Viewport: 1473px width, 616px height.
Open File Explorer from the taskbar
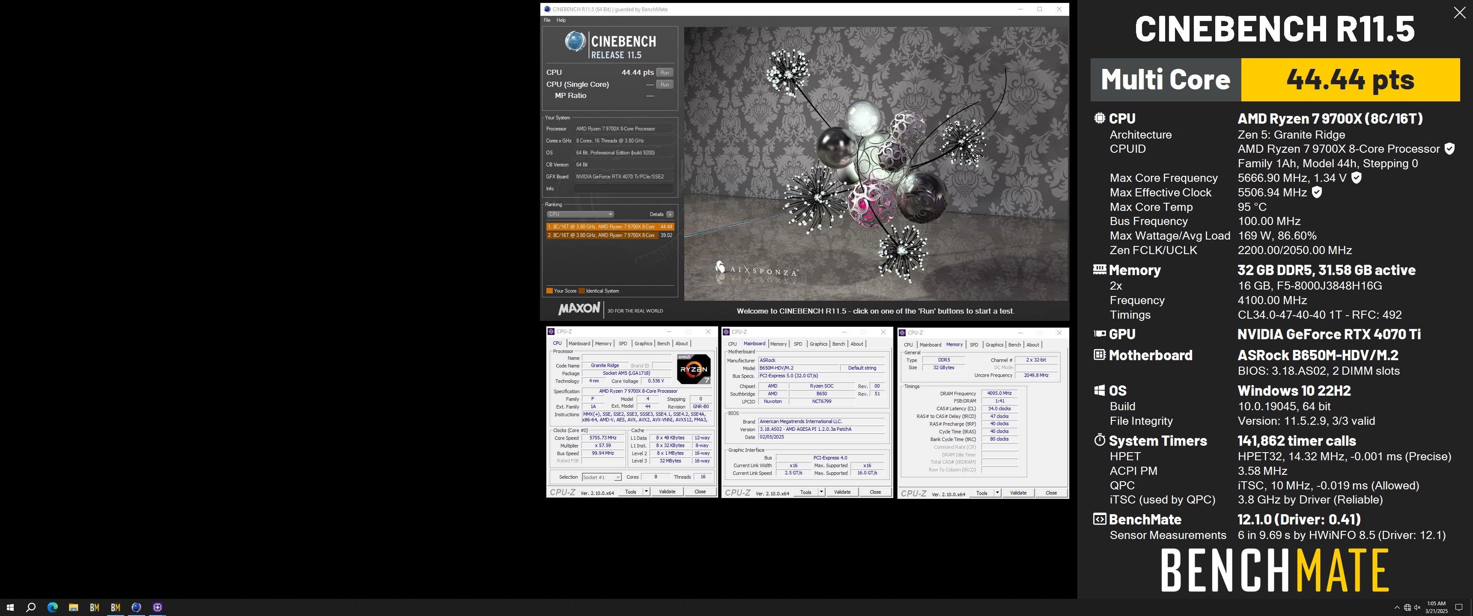(73, 607)
